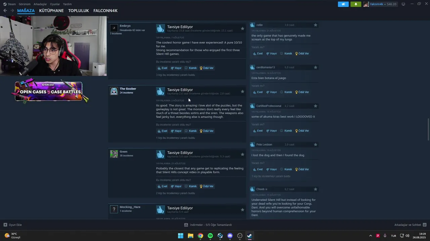Screen dimensions: 430x241
Task: Open the FALCONN4K profile tab
Action: tap(105, 11)
